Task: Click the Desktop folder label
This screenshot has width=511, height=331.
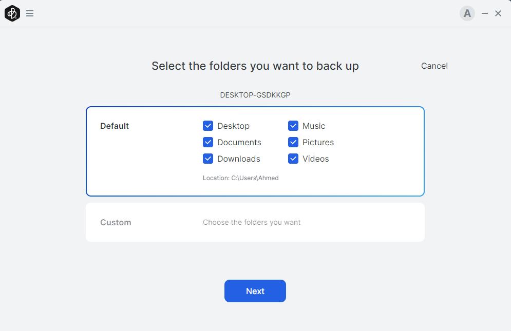Action: pos(233,126)
